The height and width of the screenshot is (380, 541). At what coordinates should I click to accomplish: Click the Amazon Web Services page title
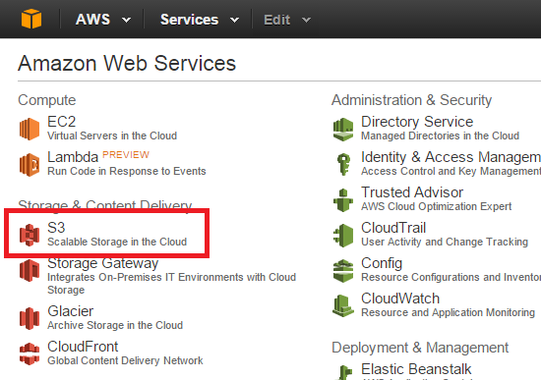point(127,64)
